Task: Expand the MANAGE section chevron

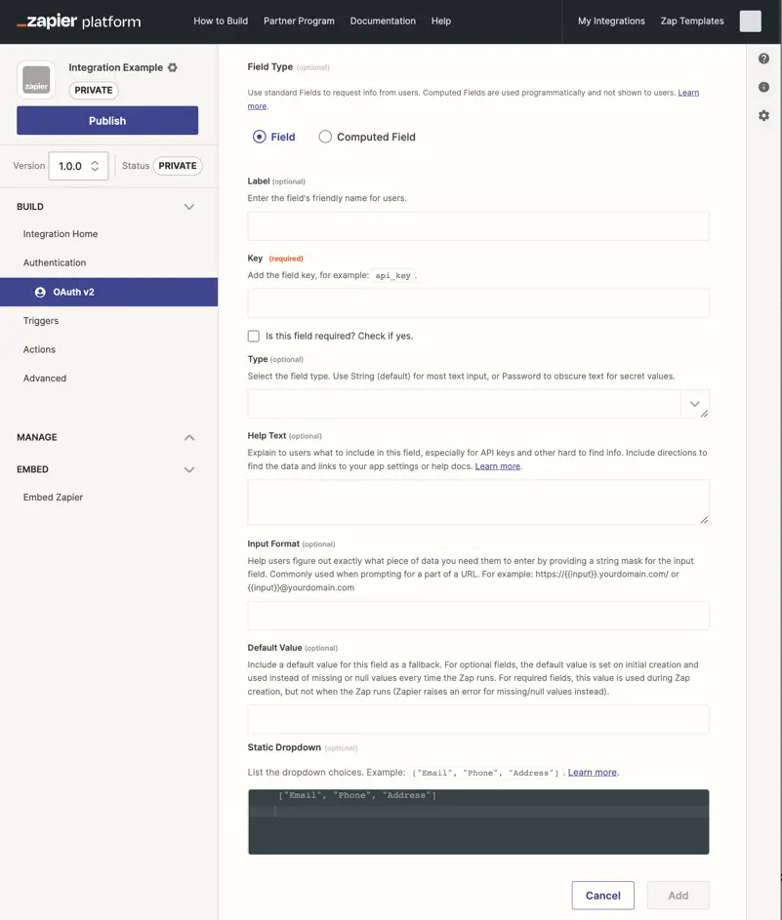Action: coord(189,438)
